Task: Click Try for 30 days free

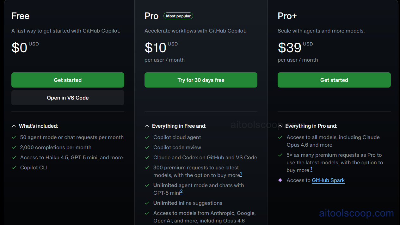Action: coord(201,80)
